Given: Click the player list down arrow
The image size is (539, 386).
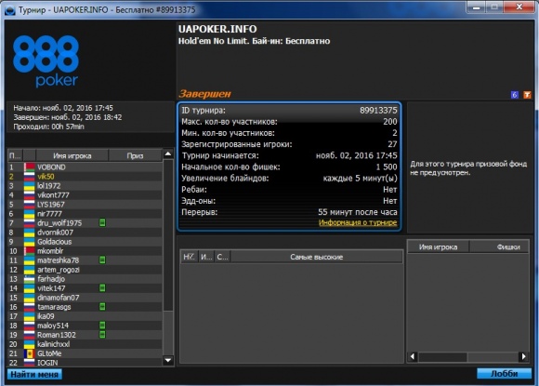Looking at the screenshot, I should point(168,361).
